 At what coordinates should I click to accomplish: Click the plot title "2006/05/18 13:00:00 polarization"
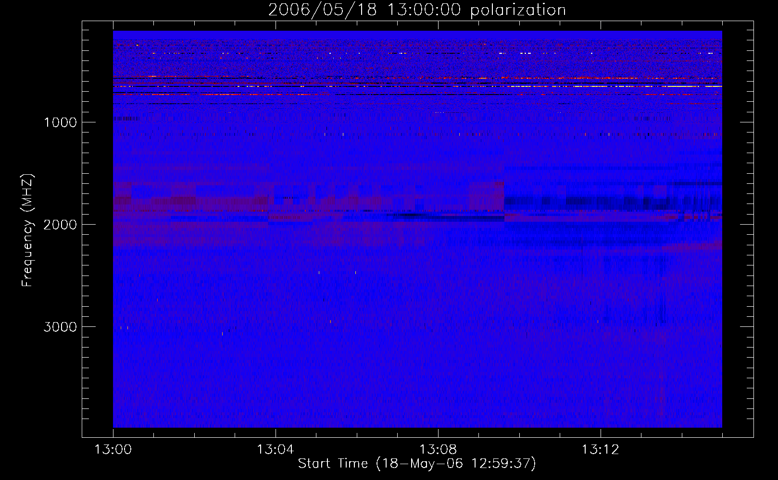point(417,10)
